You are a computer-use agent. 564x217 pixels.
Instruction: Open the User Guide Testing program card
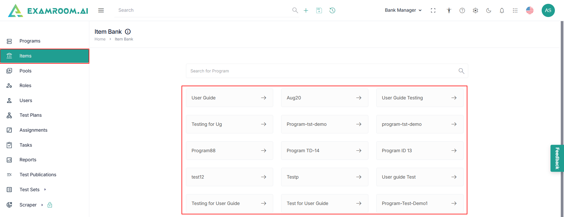click(419, 98)
